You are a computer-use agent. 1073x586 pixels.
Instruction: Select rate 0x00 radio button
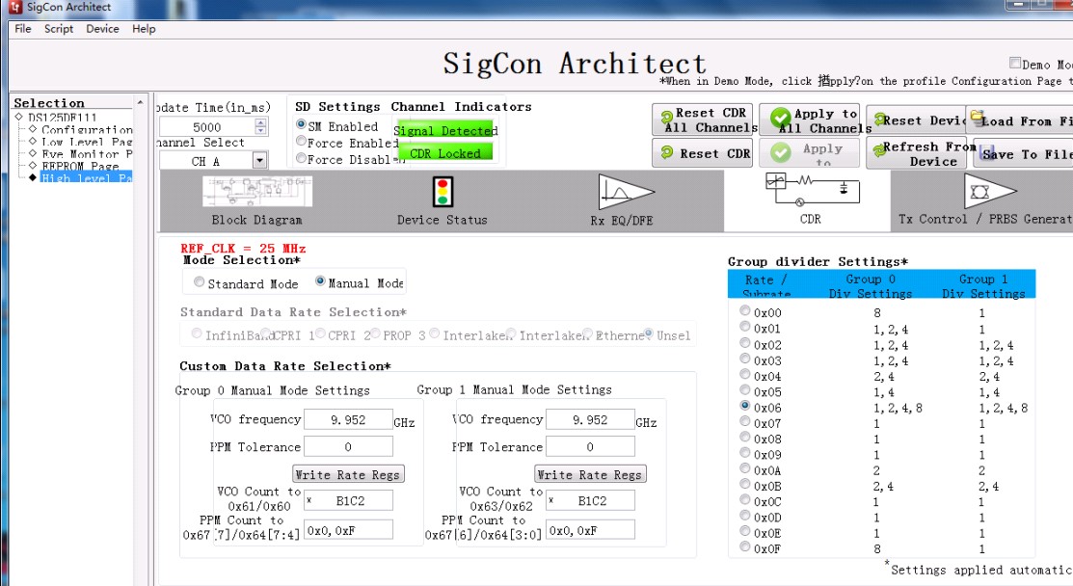click(744, 310)
